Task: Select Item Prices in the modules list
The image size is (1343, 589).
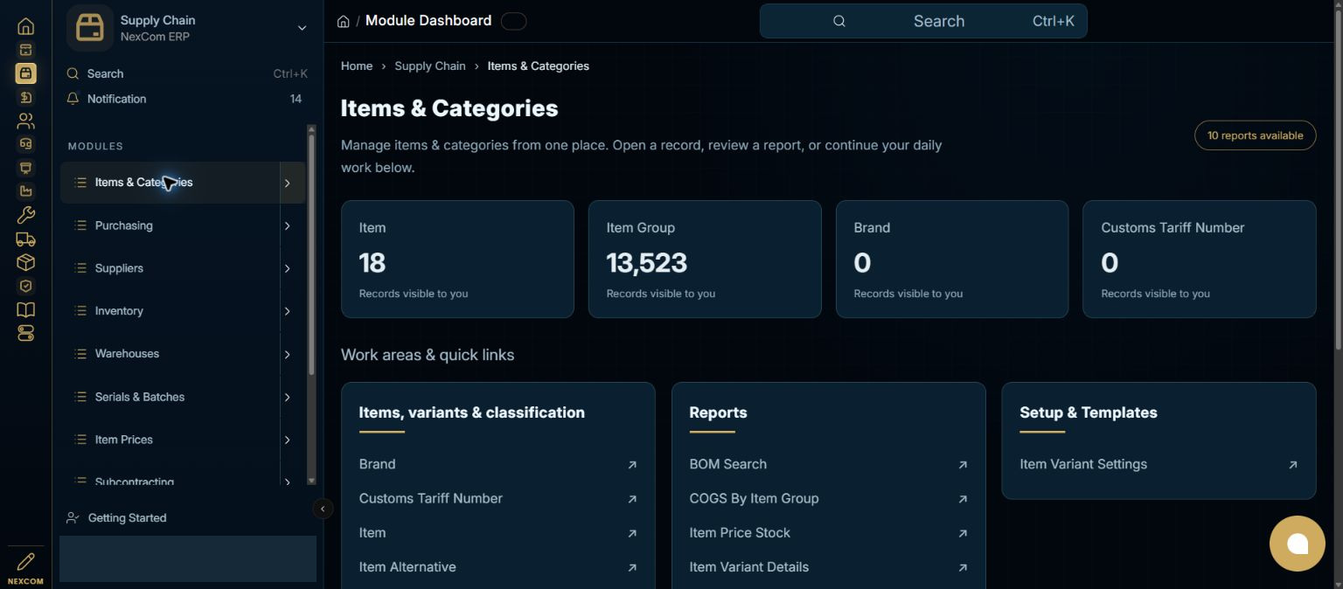Action: point(170,440)
